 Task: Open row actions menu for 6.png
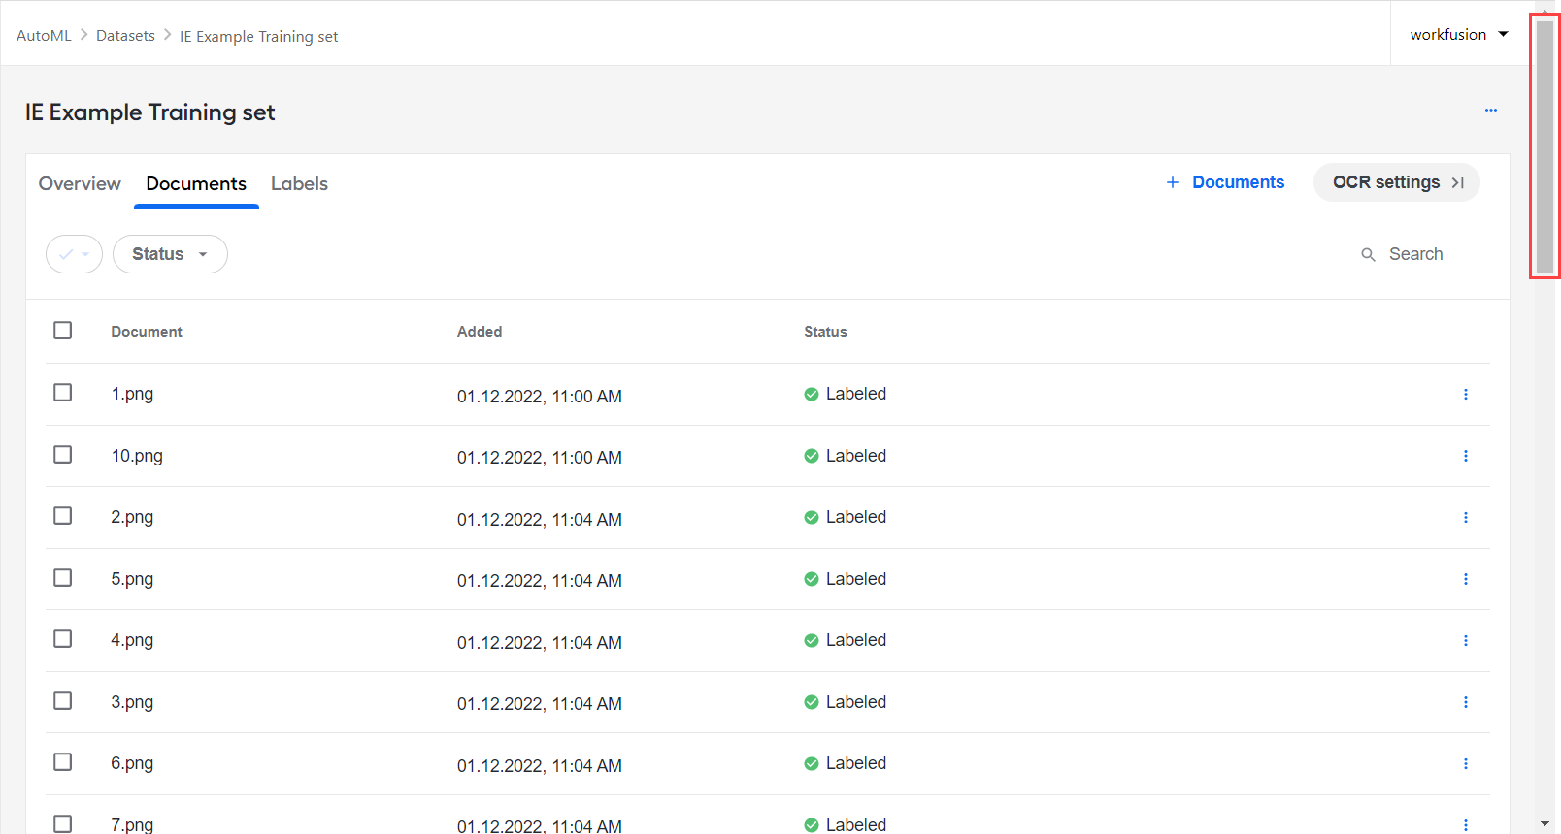[x=1466, y=764]
